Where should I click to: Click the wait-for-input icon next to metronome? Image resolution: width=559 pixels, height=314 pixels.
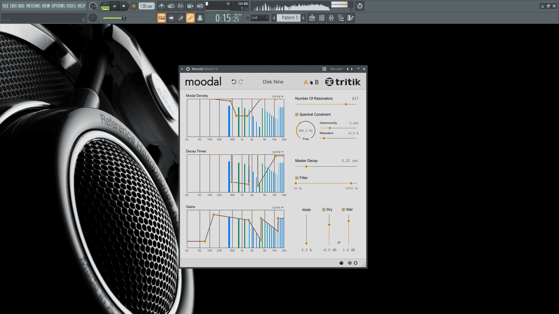pos(171,6)
